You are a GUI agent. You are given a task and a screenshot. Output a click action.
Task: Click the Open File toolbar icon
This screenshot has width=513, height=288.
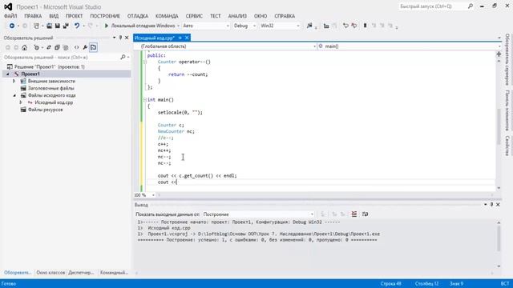(49, 26)
